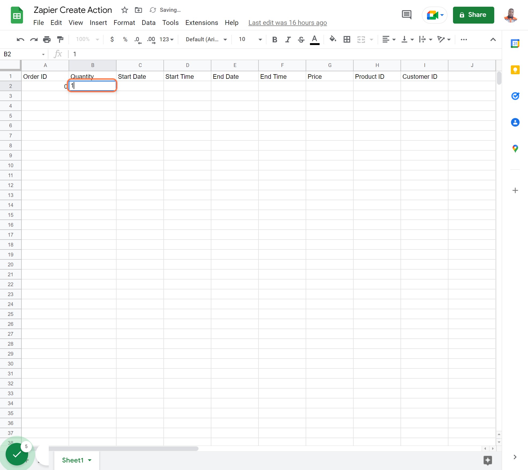
Task: Open the View menu
Action: pyautogui.click(x=76, y=23)
